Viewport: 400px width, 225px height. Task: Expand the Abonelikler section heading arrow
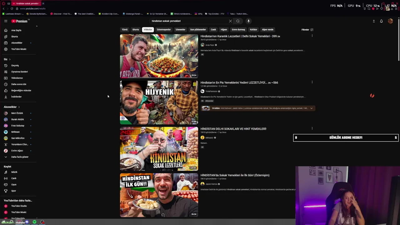19,107
